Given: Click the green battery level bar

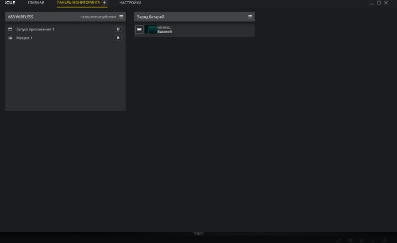Looking at the screenshot, I should (151, 29).
